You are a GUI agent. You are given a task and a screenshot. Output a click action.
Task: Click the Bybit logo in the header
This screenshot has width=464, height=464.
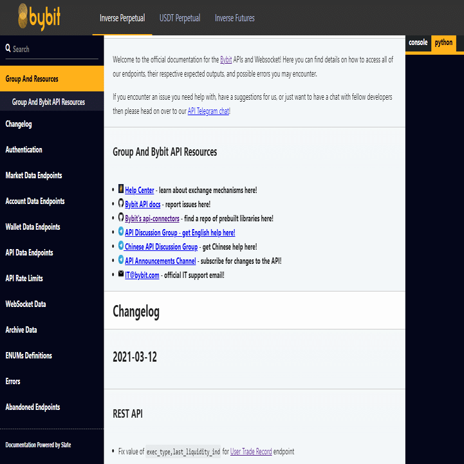39,17
